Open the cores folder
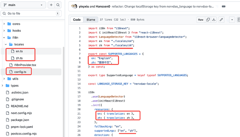This screenshot has height=137, width=240. pos(16,24)
